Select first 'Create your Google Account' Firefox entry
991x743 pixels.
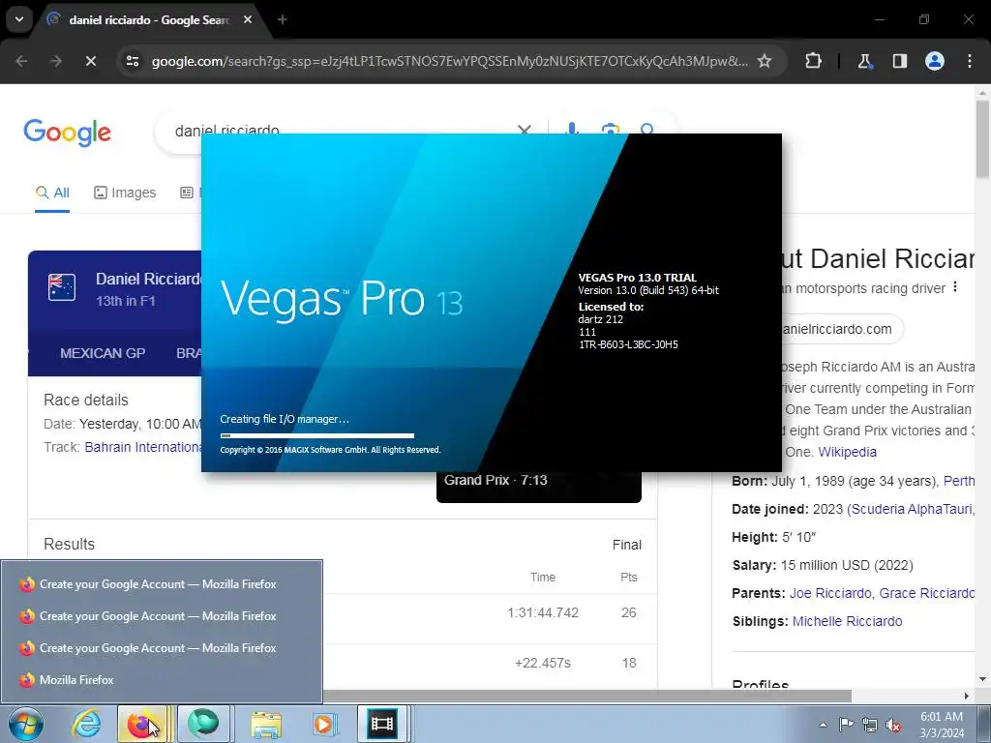coord(162,584)
